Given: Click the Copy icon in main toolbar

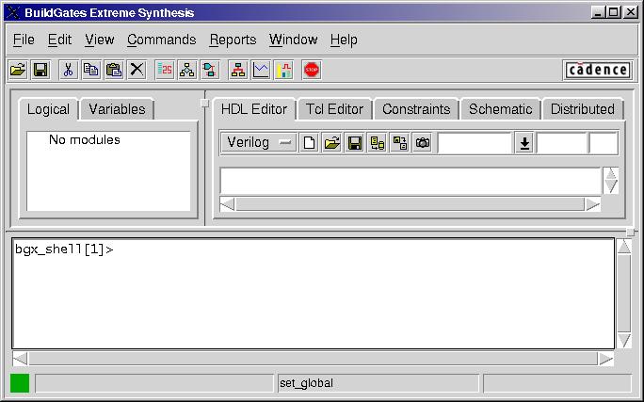Looking at the screenshot, I should (90, 71).
